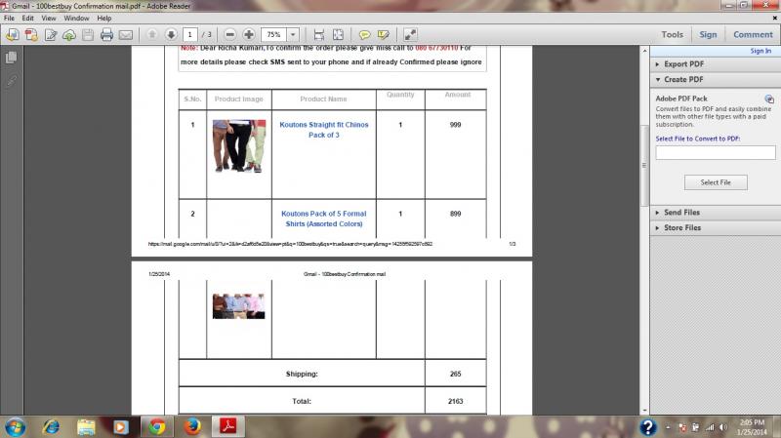The image size is (781, 438).
Task: Show hidden tray icons arrow
Action: 668,427
